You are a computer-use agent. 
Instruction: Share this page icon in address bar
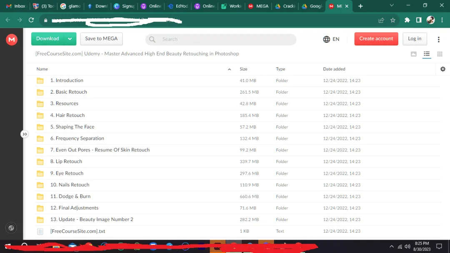[x=381, y=20]
